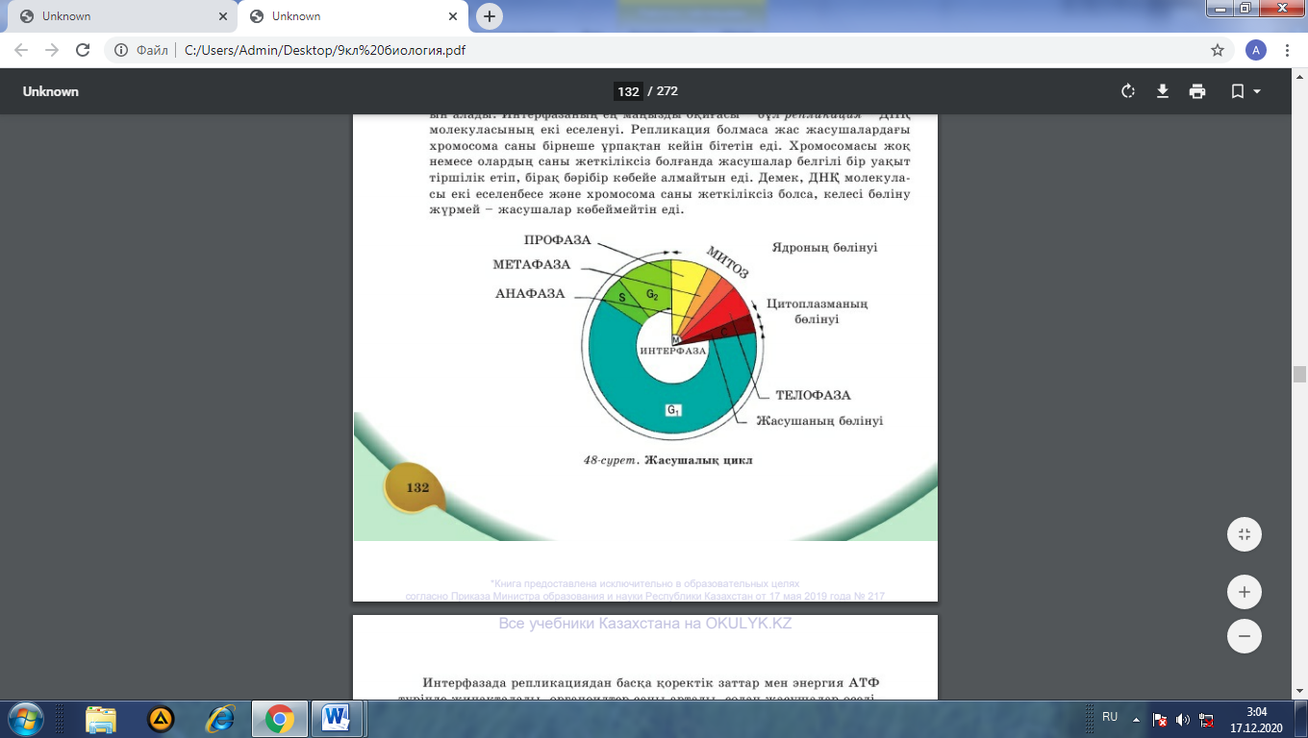This screenshot has width=1308, height=738.
Task: Open the PDF bookmarks dropdown
Action: 1245,91
